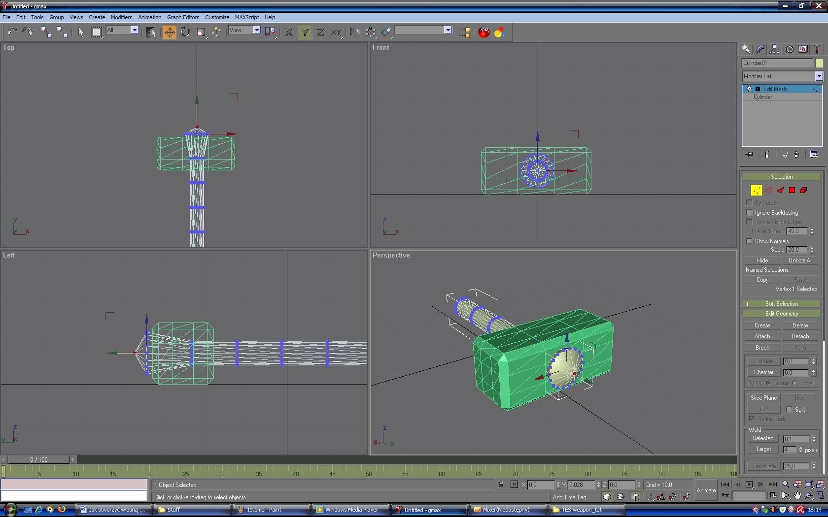The height and width of the screenshot is (517, 828).
Task: Tick the By Vertex checkbox
Action: tap(750, 203)
